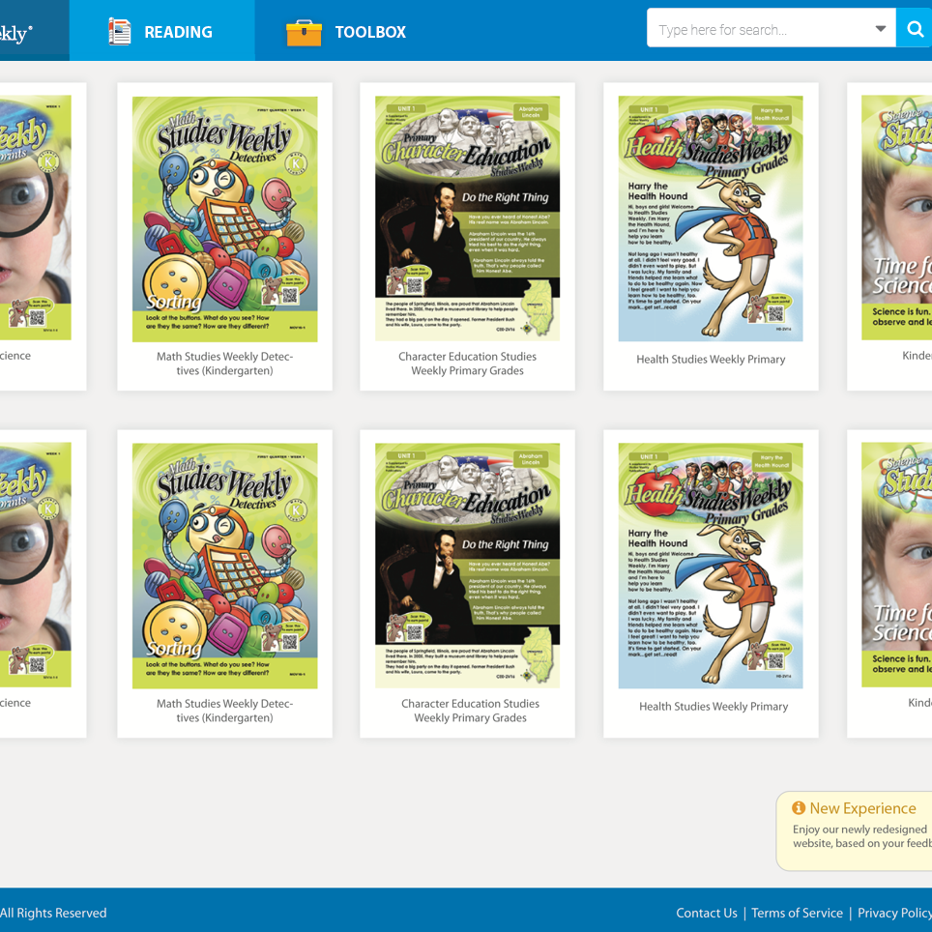Open bottom-row Health Studies Weekly Primary cover
This screenshot has height=932, width=932.
[711, 566]
